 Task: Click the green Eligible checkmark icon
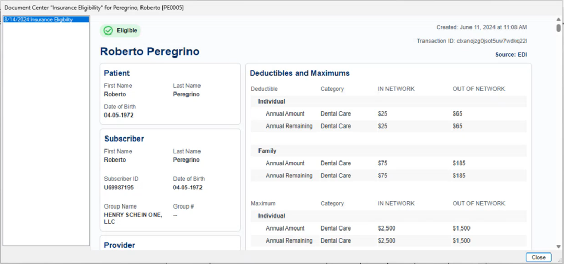(108, 31)
